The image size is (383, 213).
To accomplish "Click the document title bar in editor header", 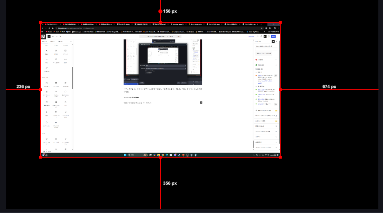I will point(160,36).
